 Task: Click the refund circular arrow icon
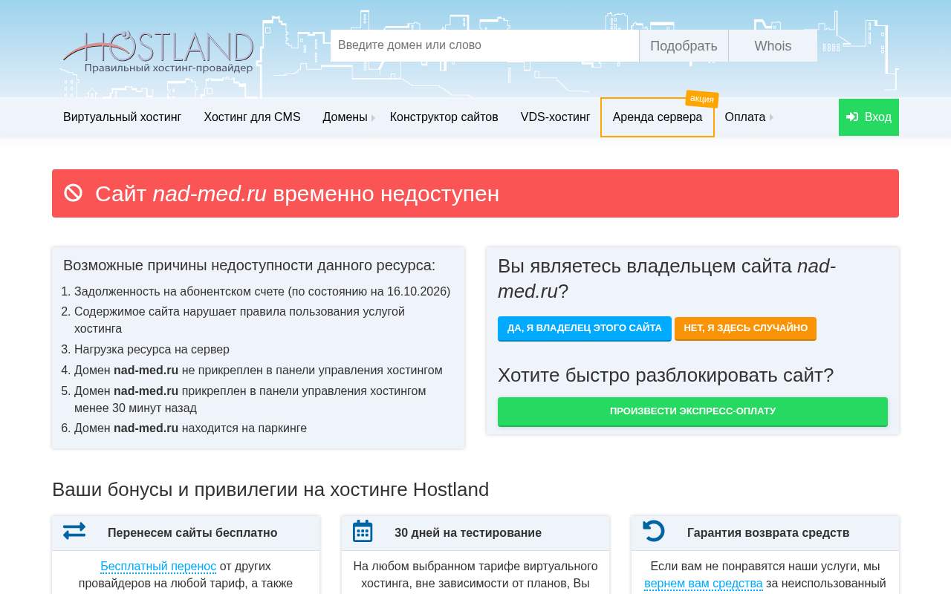pos(654,531)
